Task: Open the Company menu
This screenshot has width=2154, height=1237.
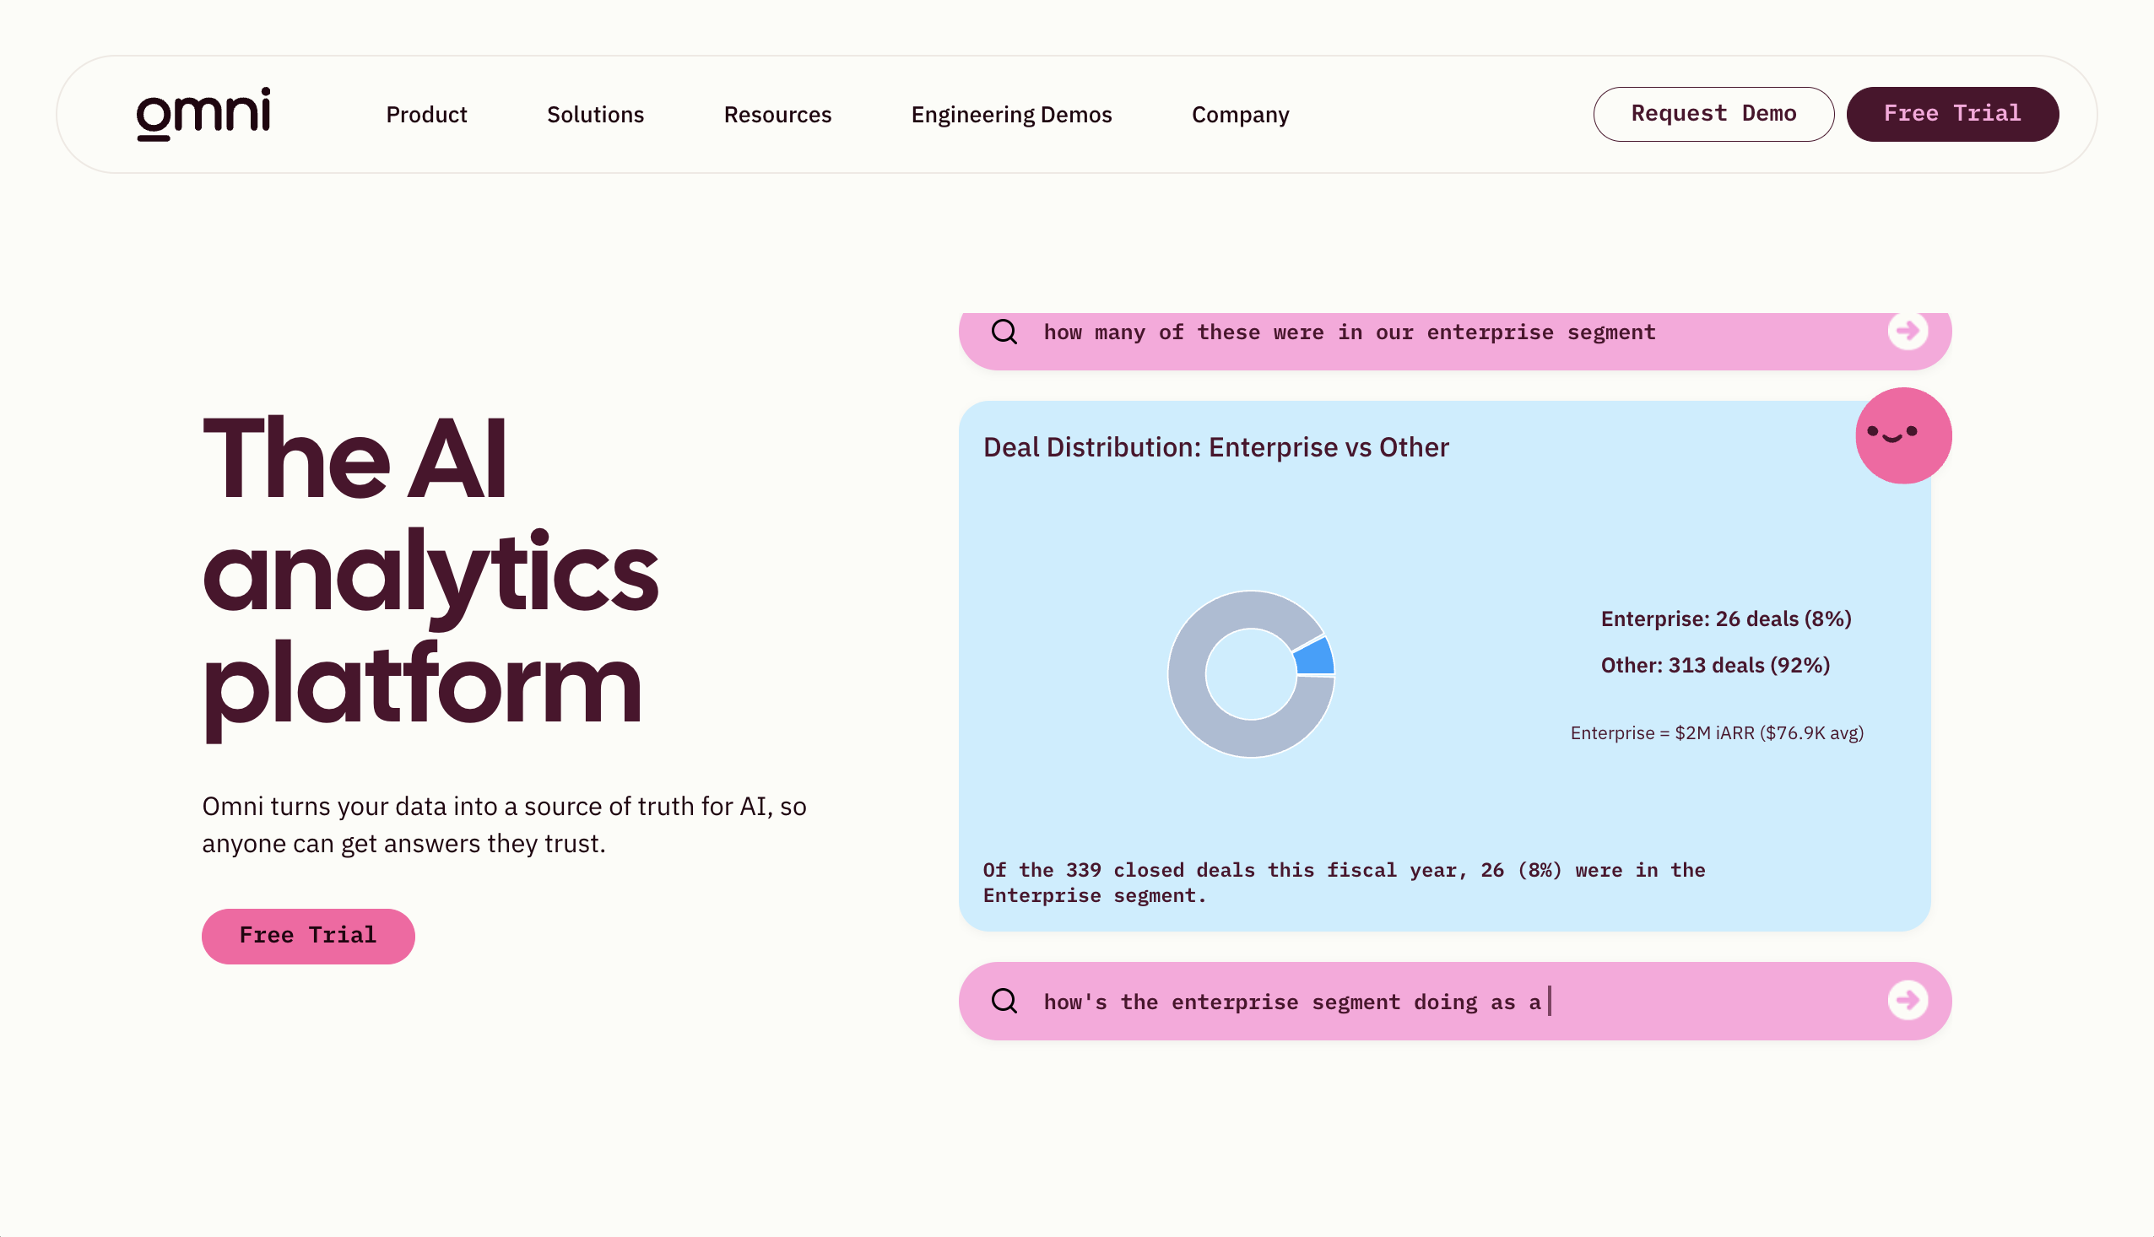Action: click(x=1240, y=115)
